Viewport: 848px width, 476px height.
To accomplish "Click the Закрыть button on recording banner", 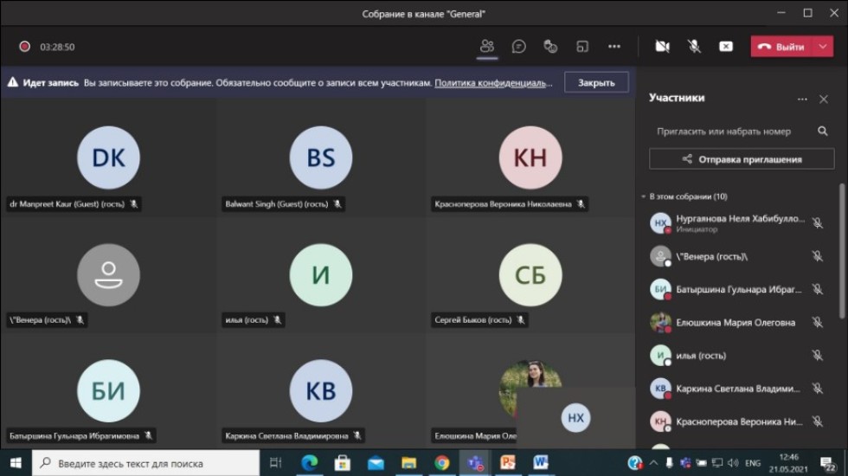I will tap(596, 82).
